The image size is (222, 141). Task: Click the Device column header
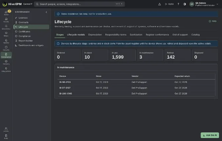tap(63, 76)
